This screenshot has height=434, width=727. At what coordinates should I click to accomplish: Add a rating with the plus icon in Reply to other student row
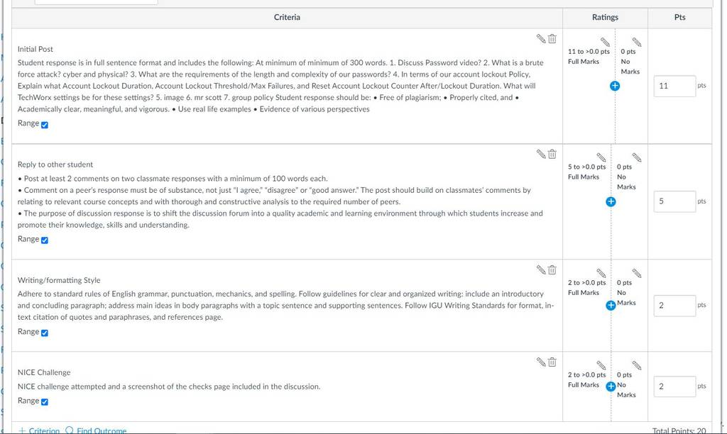pyautogui.click(x=611, y=201)
